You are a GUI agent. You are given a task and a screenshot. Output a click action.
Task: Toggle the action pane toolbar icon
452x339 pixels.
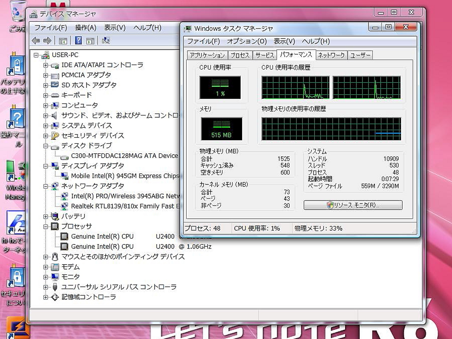[90, 40]
